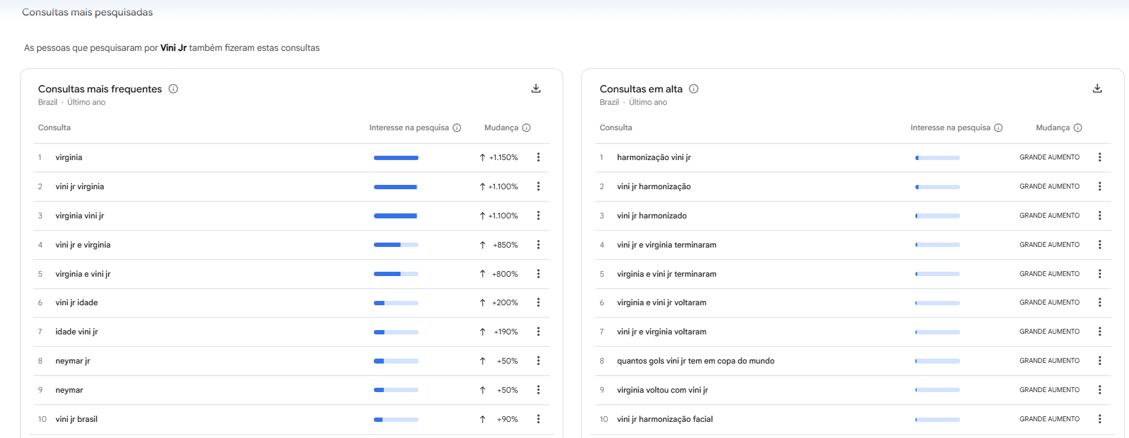This screenshot has height=438, width=1129.
Task: Open more options for vini jr e virginia row
Action: pos(538,244)
